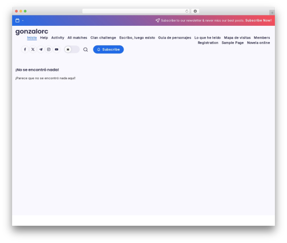Open Guía de personajes page
The width and height of the screenshot is (287, 243).
pyautogui.click(x=174, y=38)
